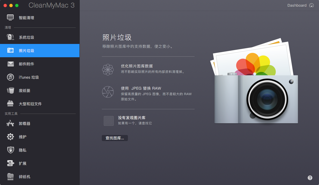Click the 清理 section header label

tap(8, 27)
